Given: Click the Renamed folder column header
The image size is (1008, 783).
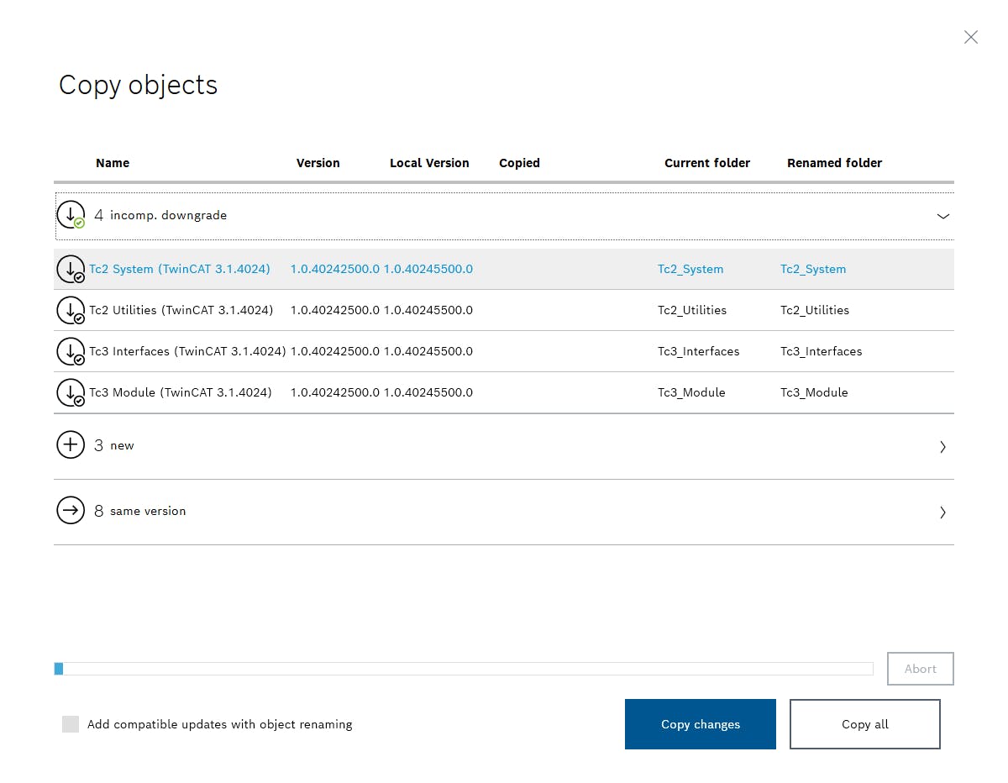Looking at the screenshot, I should pos(834,163).
